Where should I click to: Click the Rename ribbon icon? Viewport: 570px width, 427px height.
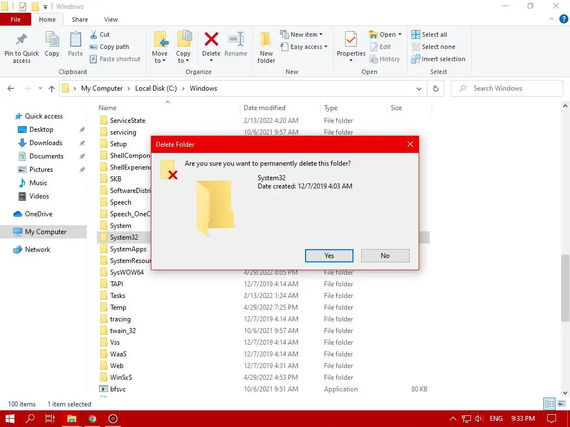pos(236,39)
